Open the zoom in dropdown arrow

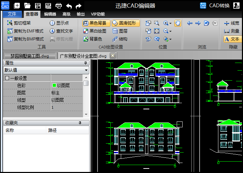point(170,24)
